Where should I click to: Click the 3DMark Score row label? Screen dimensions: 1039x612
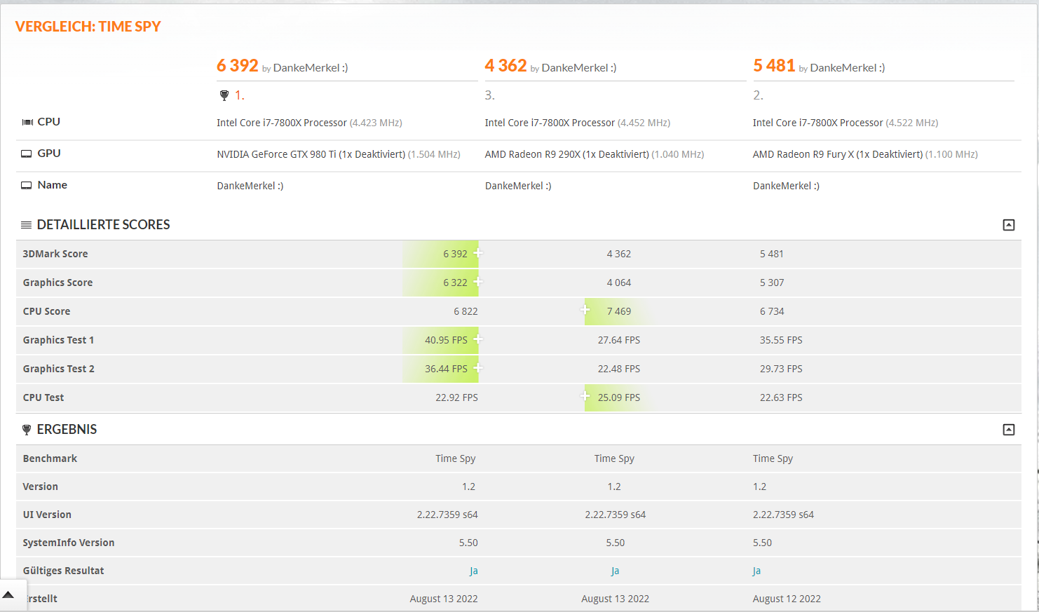tap(55, 254)
